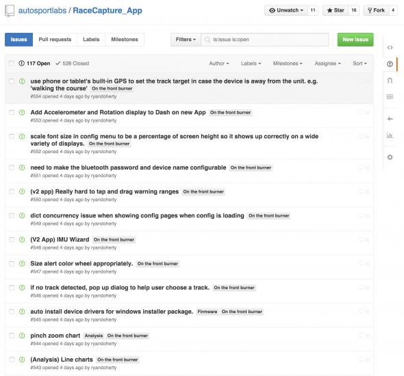Fork the repository
The width and height of the screenshot is (404, 376).
(376, 10)
